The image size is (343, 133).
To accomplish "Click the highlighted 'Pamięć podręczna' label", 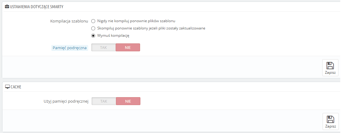I will click(70, 48).
